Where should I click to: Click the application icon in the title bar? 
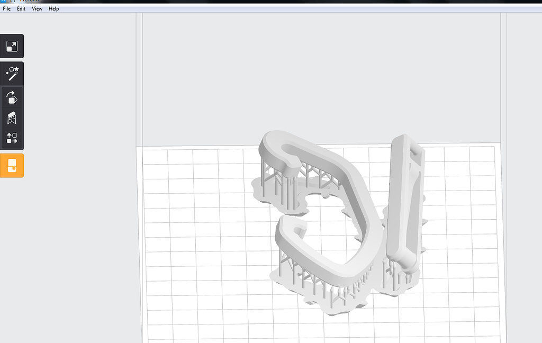click(4, 2)
